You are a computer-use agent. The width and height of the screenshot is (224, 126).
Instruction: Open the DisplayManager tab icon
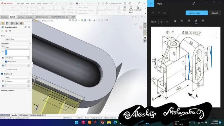[x=21, y=23]
